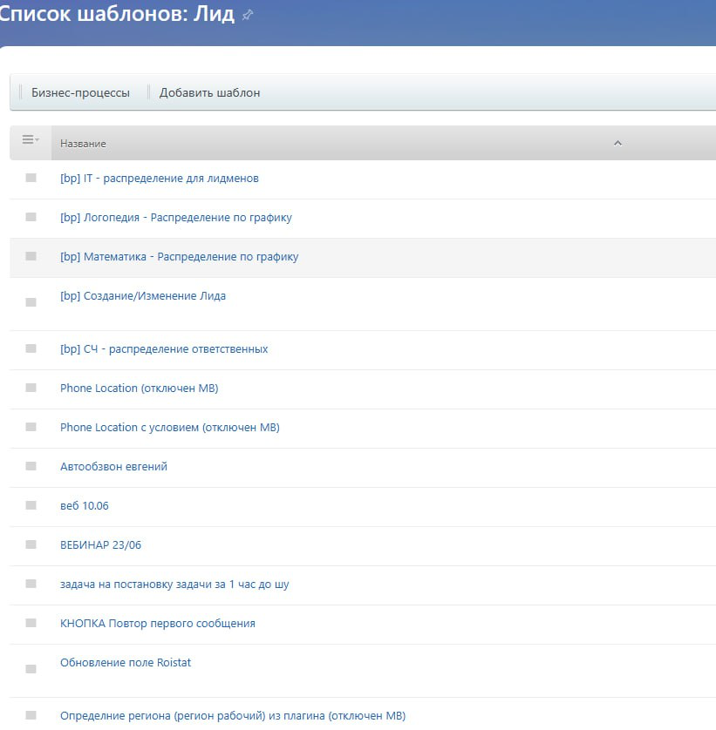
Task: Open the action menu for СЧ распределение ответственных
Action: (31, 348)
